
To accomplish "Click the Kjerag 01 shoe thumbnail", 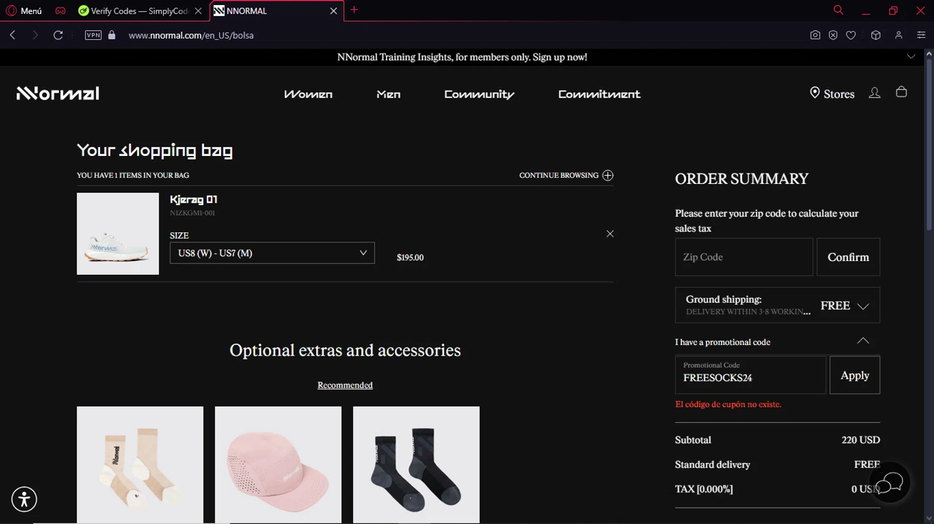I will point(118,234).
